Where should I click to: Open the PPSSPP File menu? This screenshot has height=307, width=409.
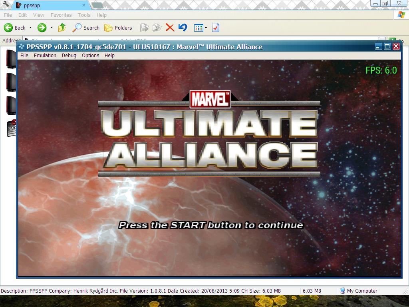24,56
